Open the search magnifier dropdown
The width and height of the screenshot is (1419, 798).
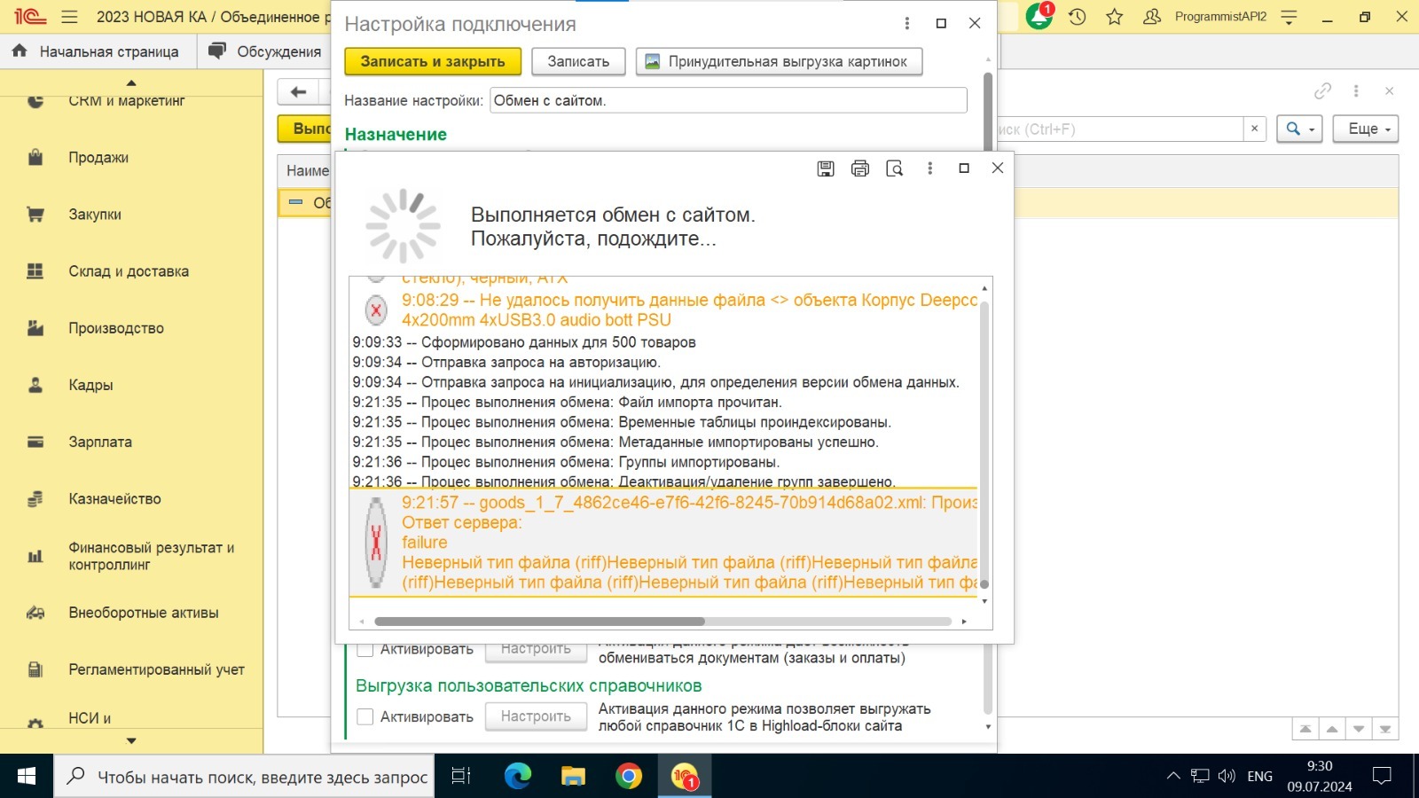coord(1299,129)
